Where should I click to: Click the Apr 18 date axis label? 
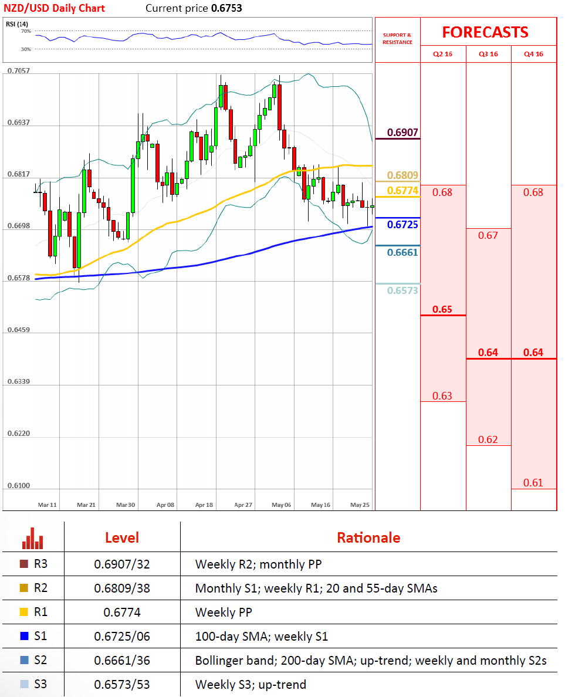[204, 505]
